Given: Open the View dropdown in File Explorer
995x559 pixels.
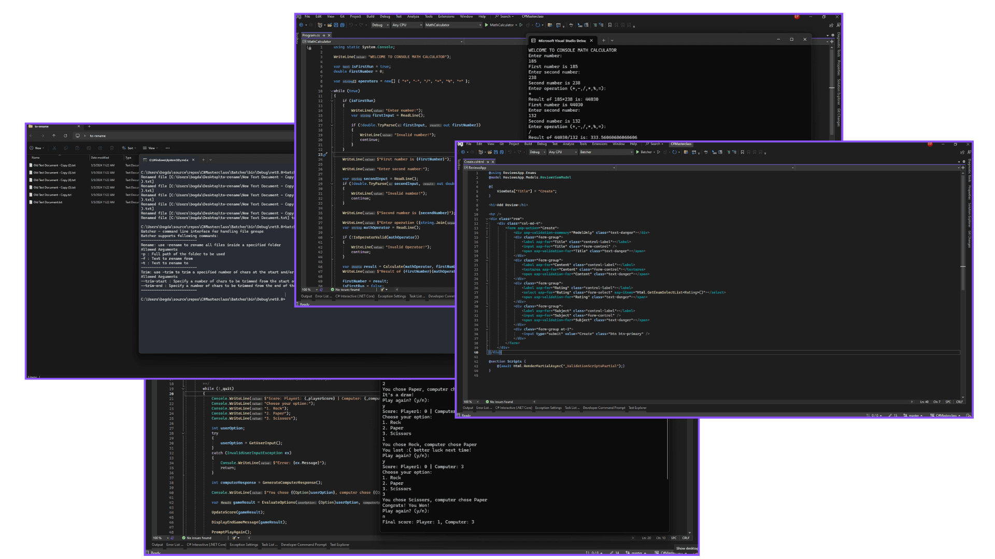Looking at the screenshot, I should tap(150, 148).
